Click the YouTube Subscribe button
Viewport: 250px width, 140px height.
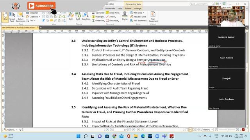(41, 6)
